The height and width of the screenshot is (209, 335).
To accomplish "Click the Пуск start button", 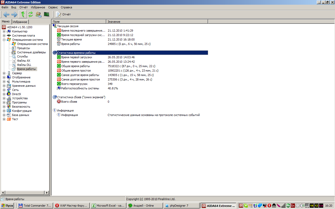I will (x=7, y=206).
